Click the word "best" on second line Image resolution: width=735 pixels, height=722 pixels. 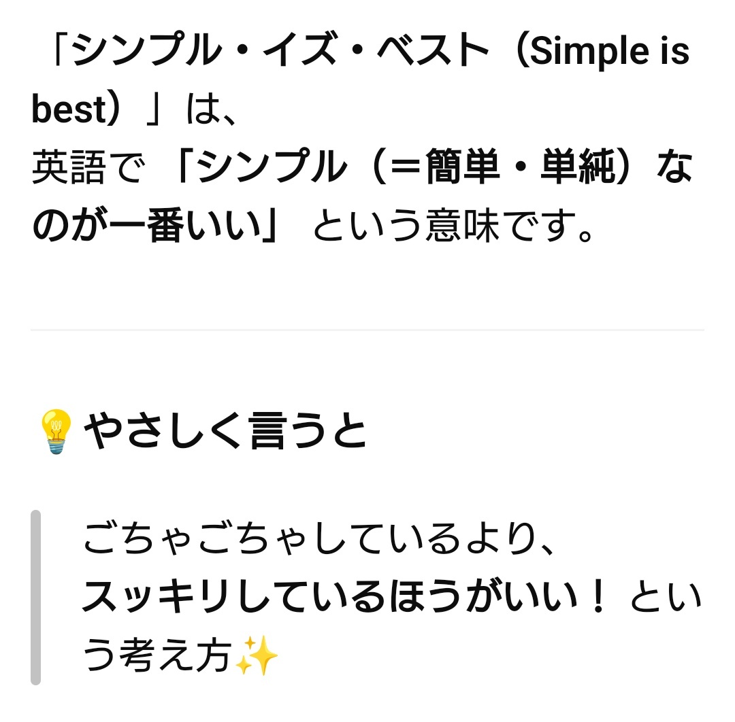[66, 111]
